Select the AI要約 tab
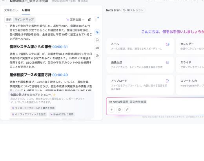Screen dimensions: 204x161 coord(26,10)
